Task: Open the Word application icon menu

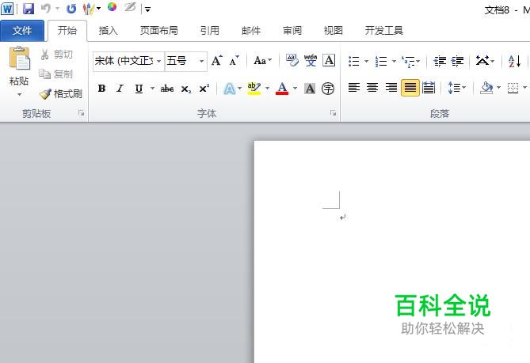Action: pyautogui.click(x=7, y=9)
